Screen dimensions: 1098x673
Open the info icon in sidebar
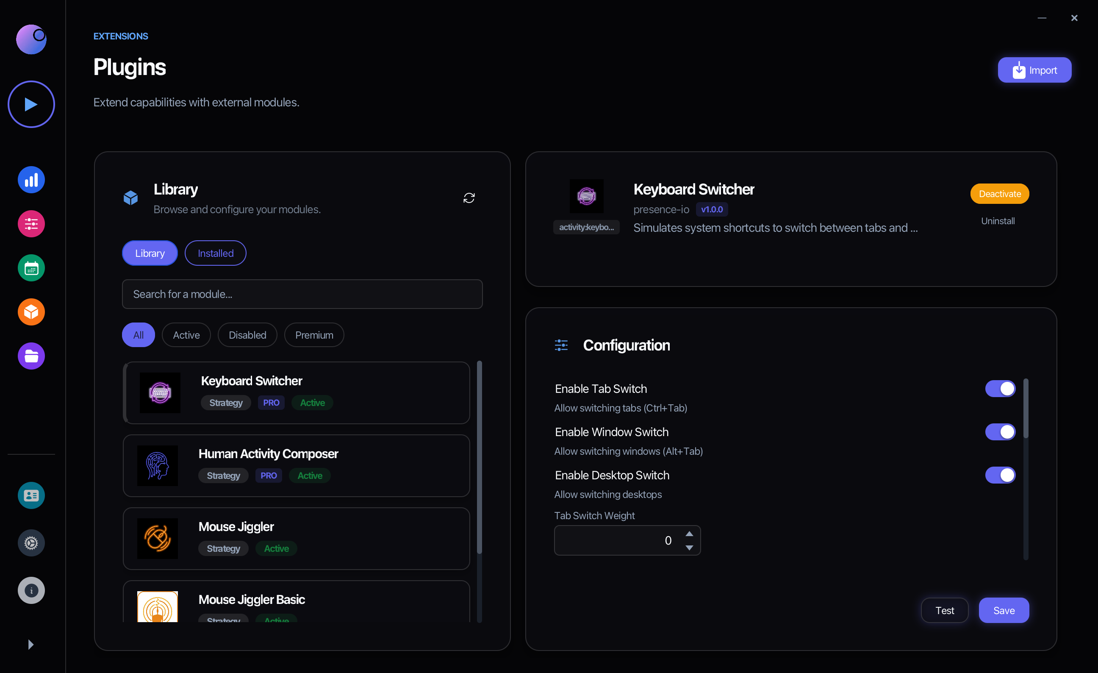[x=31, y=590]
